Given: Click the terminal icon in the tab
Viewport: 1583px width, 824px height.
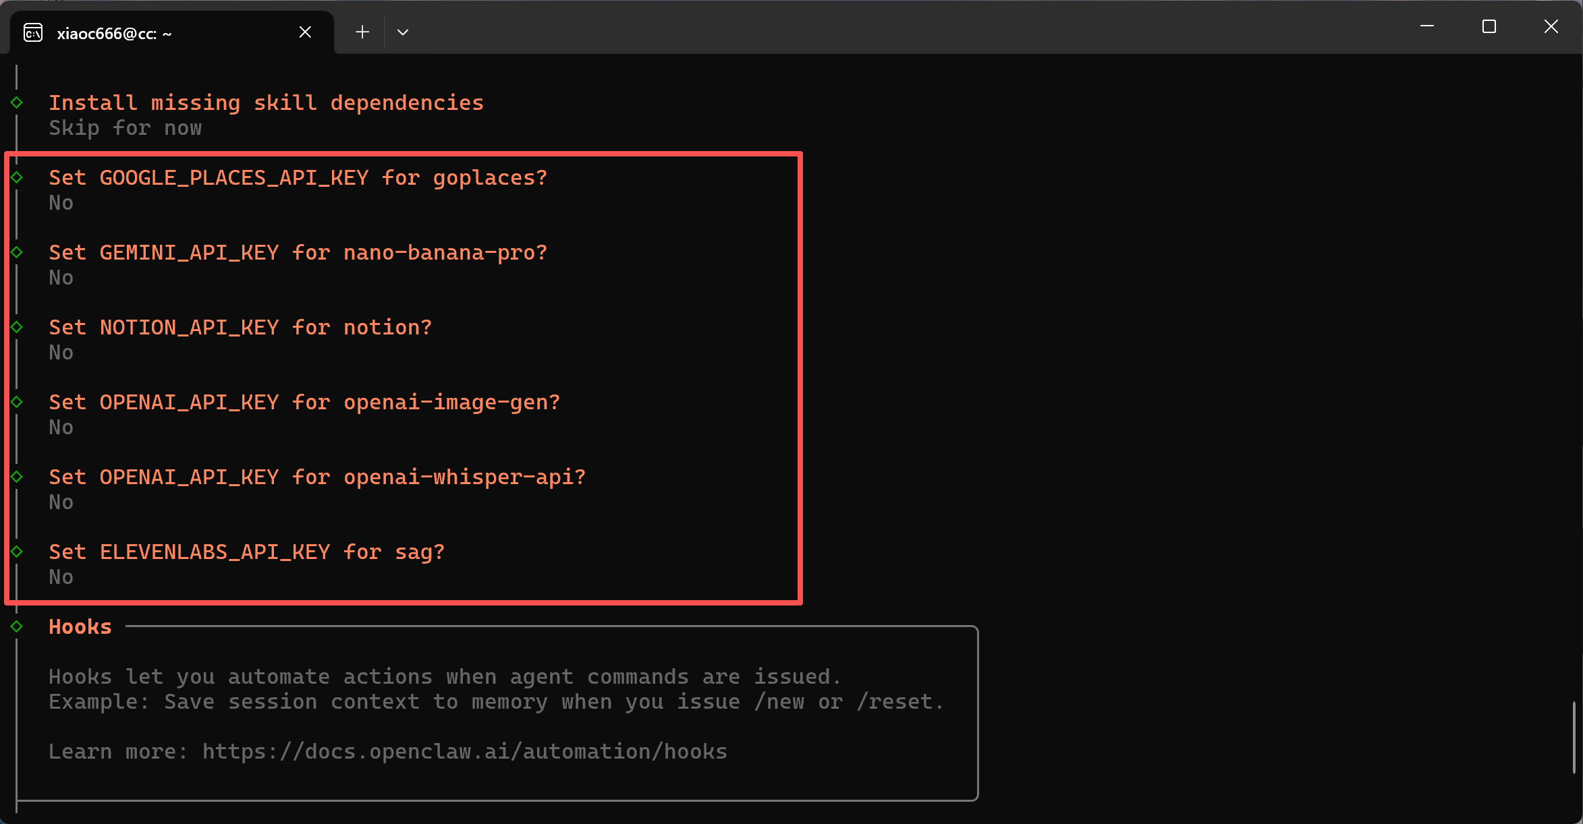Looking at the screenshot, I should [x=33, y=32].
